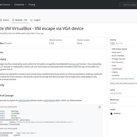Click the High severity badge
The width and height of the screenshot is (137, 137).
click(112, 44)
